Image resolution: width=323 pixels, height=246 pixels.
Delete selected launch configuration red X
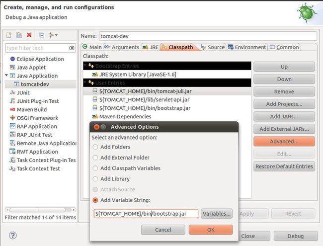click(29, 35)
